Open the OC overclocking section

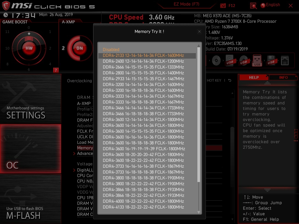(x=30, y=149)
